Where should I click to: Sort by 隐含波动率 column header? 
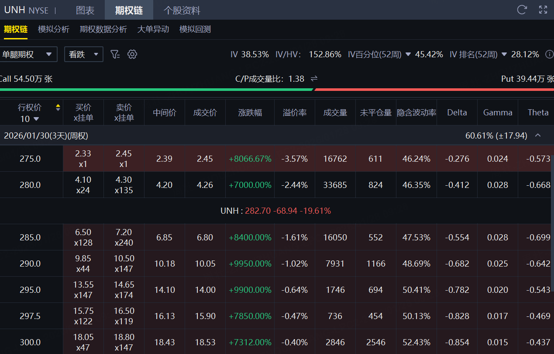point(416,113)
